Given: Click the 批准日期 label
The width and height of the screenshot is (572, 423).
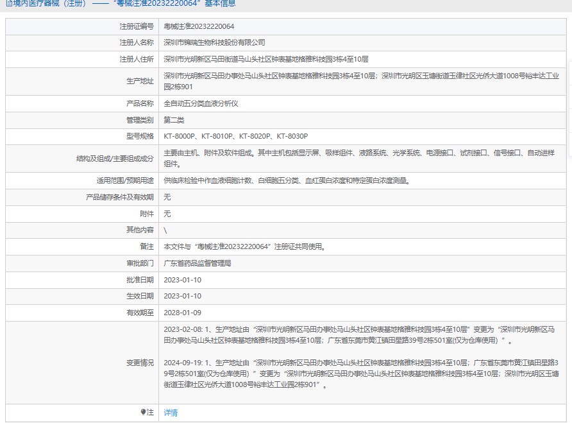Looking at the screenshot, I should pos(140,280).
